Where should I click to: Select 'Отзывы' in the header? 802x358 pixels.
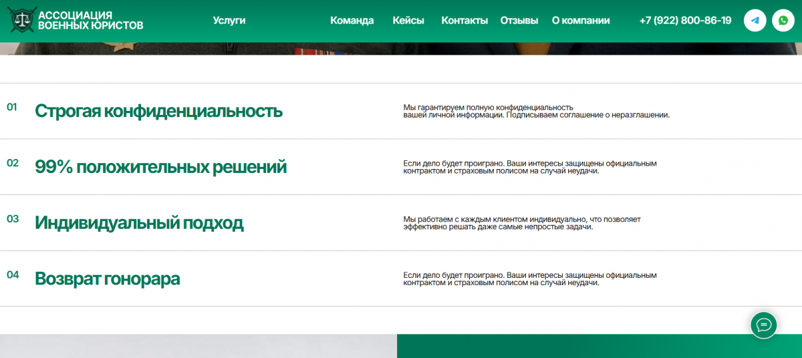519,21
